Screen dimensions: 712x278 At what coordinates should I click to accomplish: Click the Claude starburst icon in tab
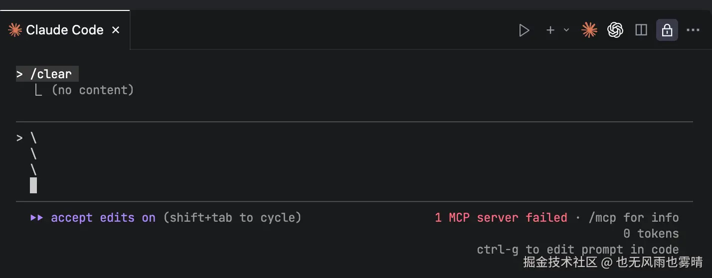pyautogui.click(x=15, y=30)
